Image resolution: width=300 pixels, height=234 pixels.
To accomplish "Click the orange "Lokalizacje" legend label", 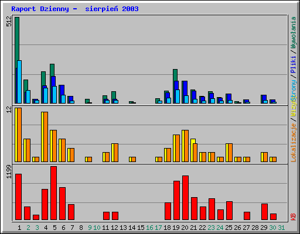I will (x=293, y=143).
